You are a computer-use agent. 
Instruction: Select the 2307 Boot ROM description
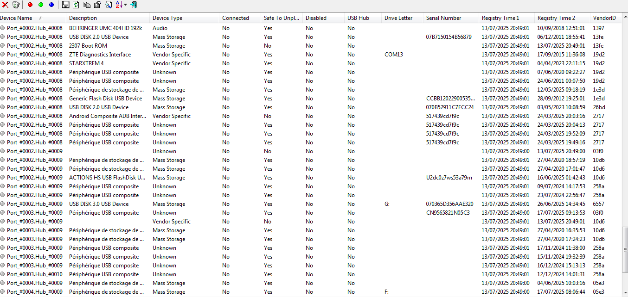(88, 45)
